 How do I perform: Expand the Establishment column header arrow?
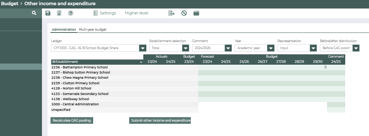point(141,62)
